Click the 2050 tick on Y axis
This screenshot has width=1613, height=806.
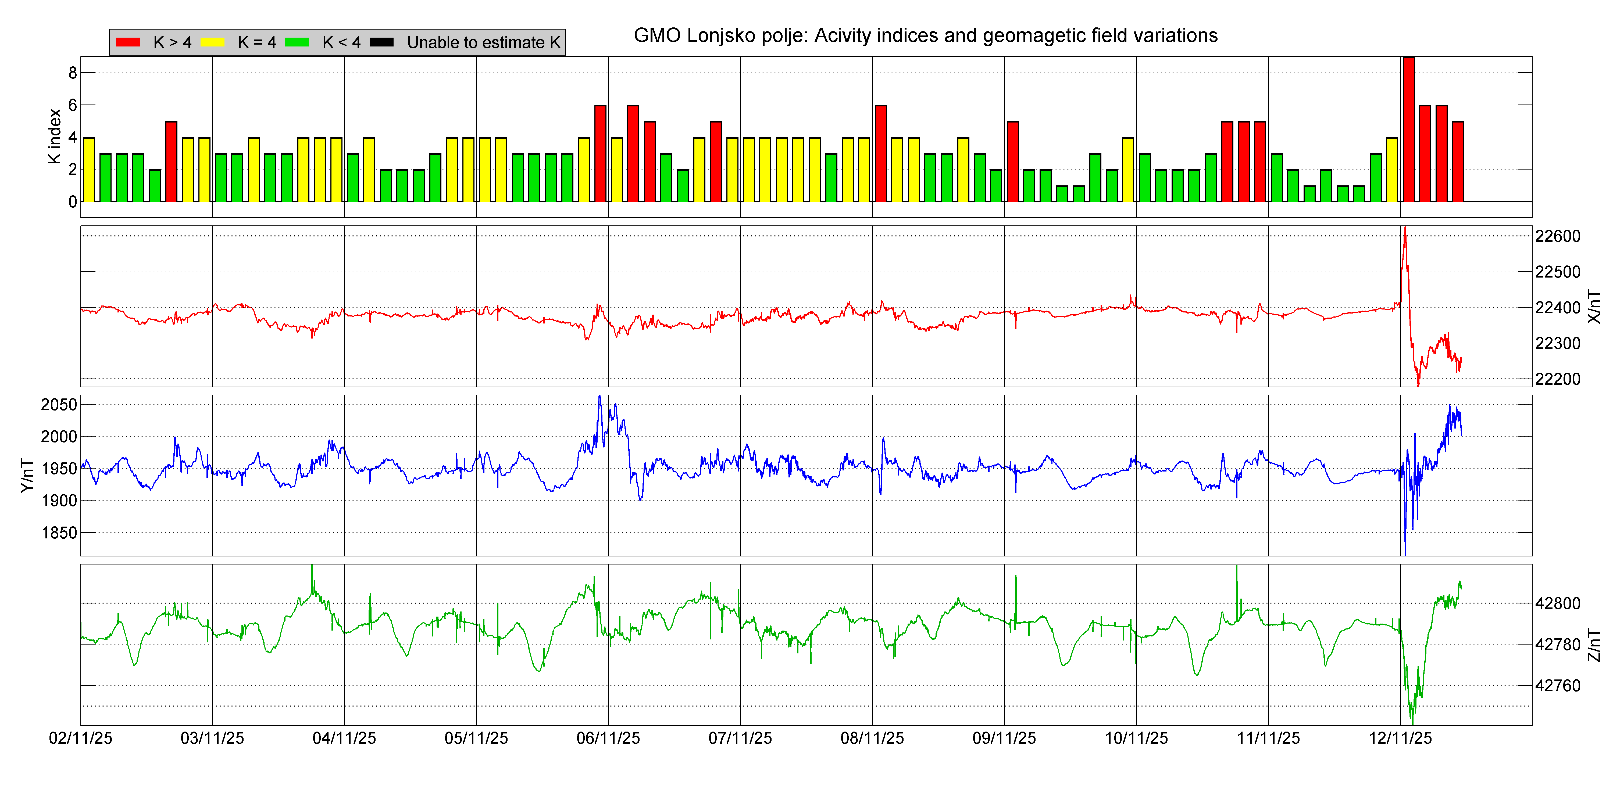point(59,404)
